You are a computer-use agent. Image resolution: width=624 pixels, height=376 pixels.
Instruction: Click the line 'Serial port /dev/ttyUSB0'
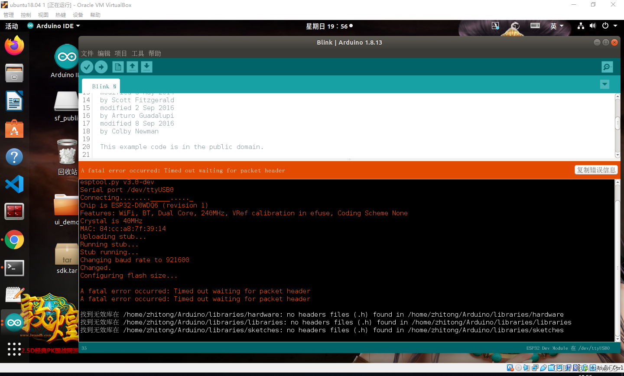coord(127,190)
